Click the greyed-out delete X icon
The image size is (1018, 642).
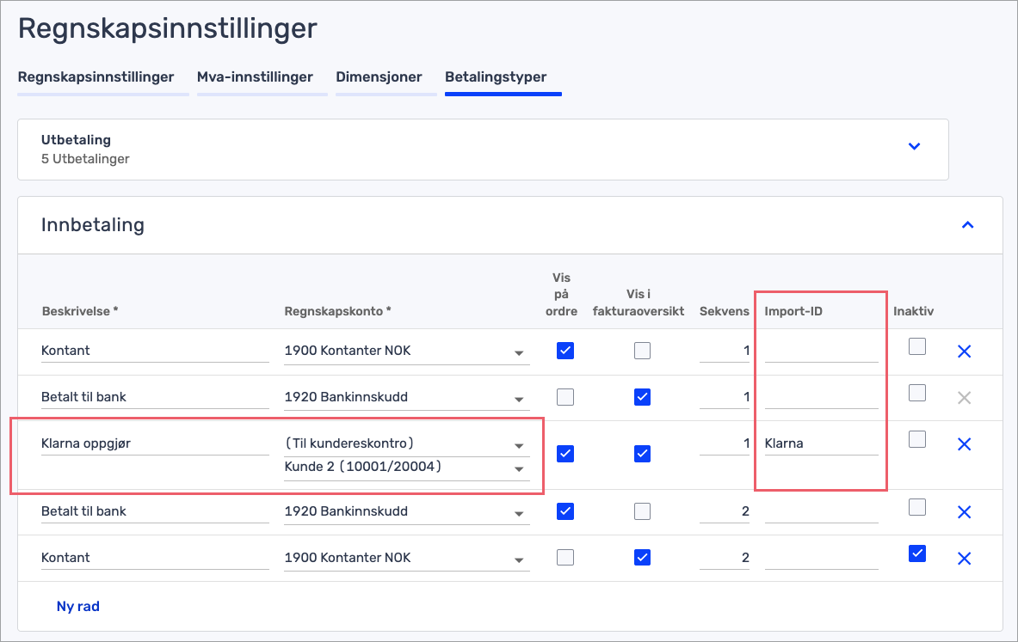tap(964, 397)
